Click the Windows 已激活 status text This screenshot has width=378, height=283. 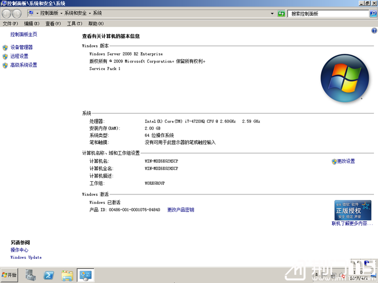coord(105,202)
